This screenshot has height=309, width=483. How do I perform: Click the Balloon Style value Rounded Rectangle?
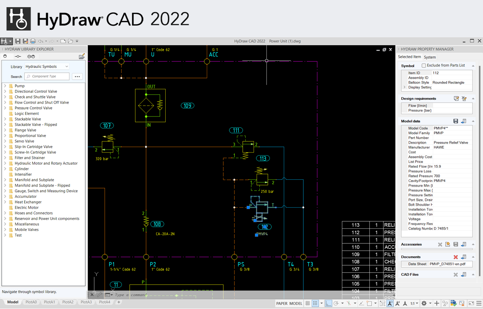point(448,83)
